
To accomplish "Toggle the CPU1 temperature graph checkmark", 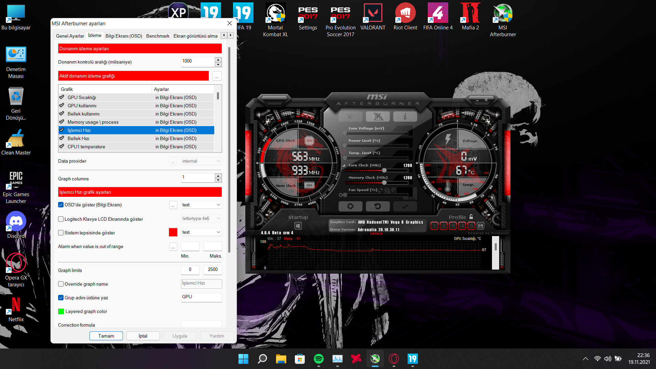I will (62, 146).
